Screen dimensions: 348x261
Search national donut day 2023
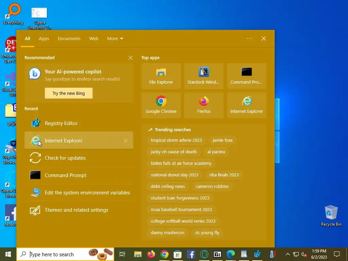[174, 175]
